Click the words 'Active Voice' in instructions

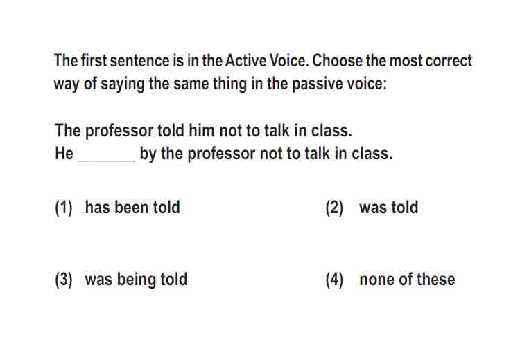266,61
